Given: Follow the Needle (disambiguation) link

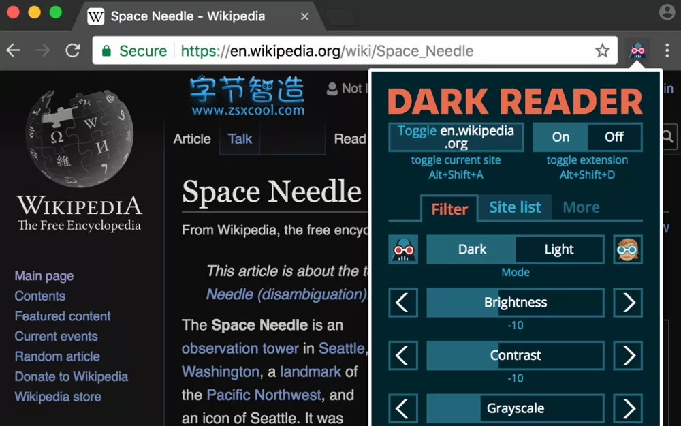Looking at the screenshot, I should pyautogui.click(x=286, y=294).
